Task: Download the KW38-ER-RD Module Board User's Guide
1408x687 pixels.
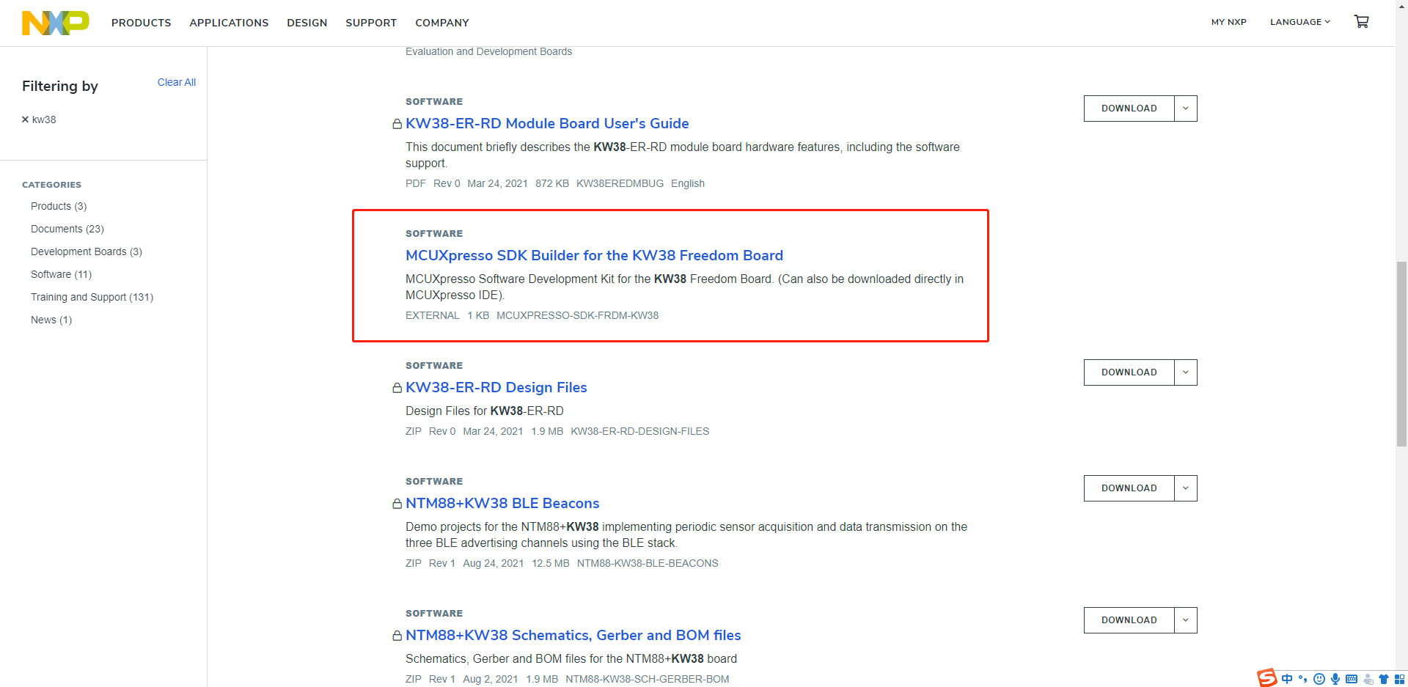Action: tap(1129, 109)
